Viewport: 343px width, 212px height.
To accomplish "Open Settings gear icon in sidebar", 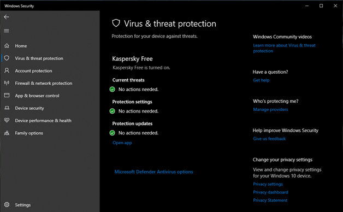I will click(7, 204).
